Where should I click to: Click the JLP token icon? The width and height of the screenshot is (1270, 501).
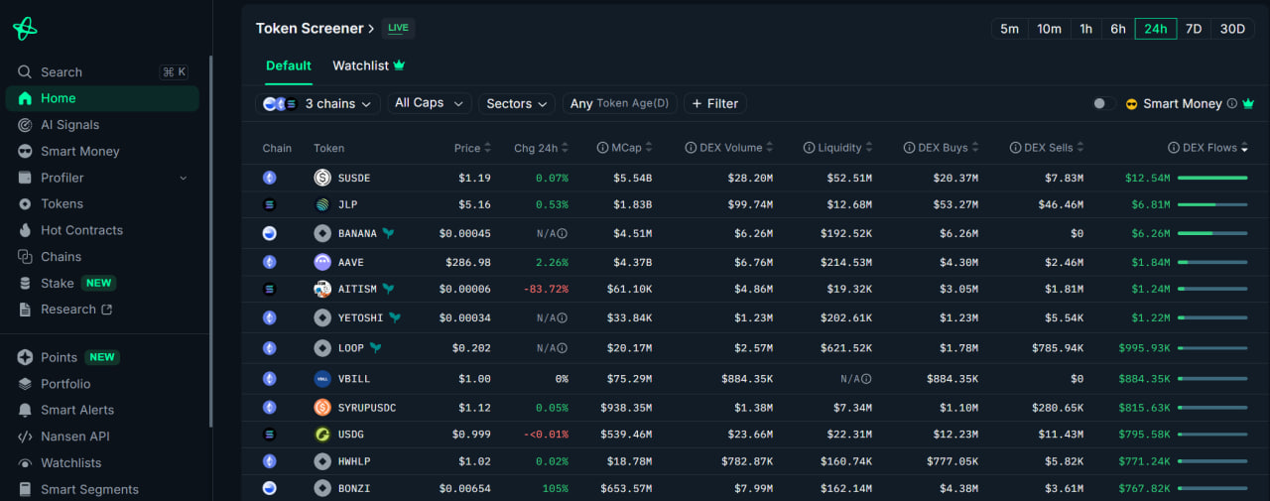point(322,204)
